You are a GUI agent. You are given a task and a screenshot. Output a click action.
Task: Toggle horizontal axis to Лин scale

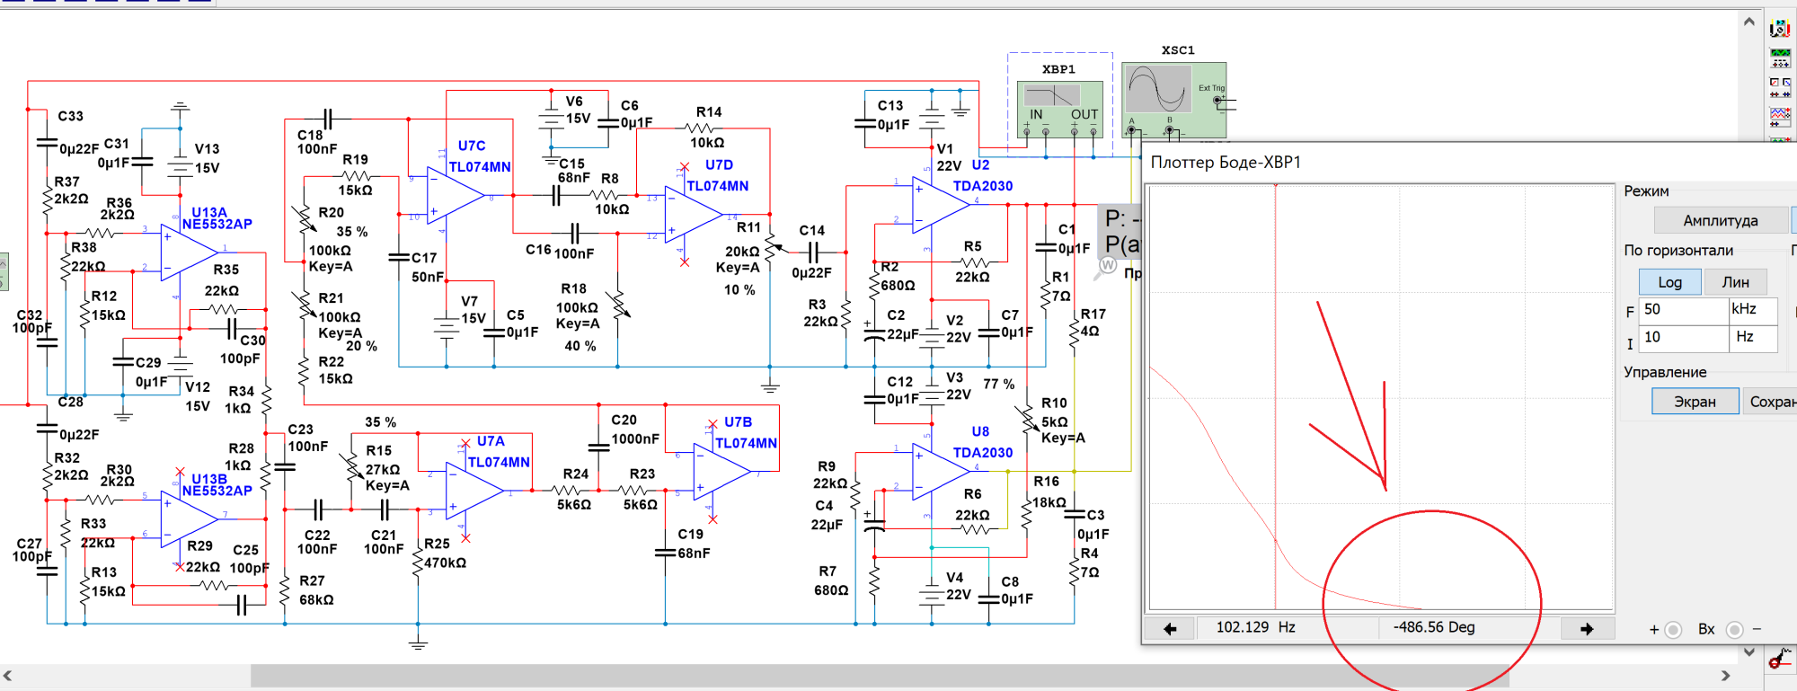click(1735, 282)
